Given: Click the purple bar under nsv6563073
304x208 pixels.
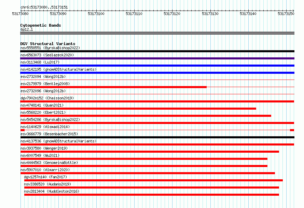Looking at the screenshot, I should [x=157, y=58].
